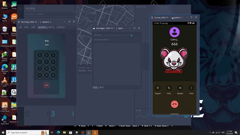Click the Windows Start button
240x135 pixels.
(x=3, y=132)
